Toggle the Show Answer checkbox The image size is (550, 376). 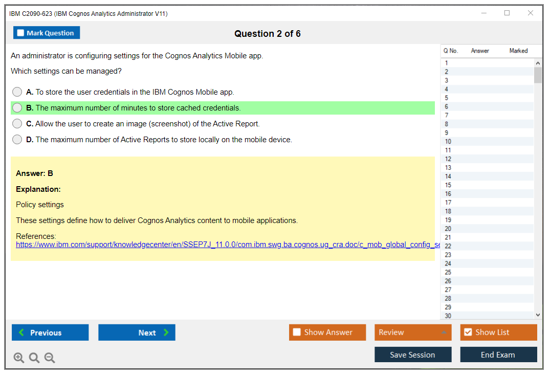[x=297, y=333]
